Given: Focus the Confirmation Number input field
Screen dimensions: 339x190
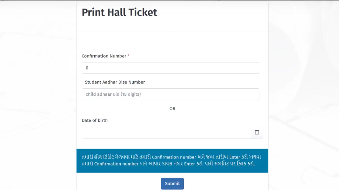Looking at the screenshot, I should (170, 68).
